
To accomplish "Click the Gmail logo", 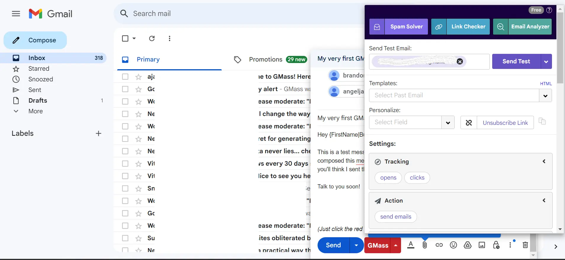I will pos(50,14).
